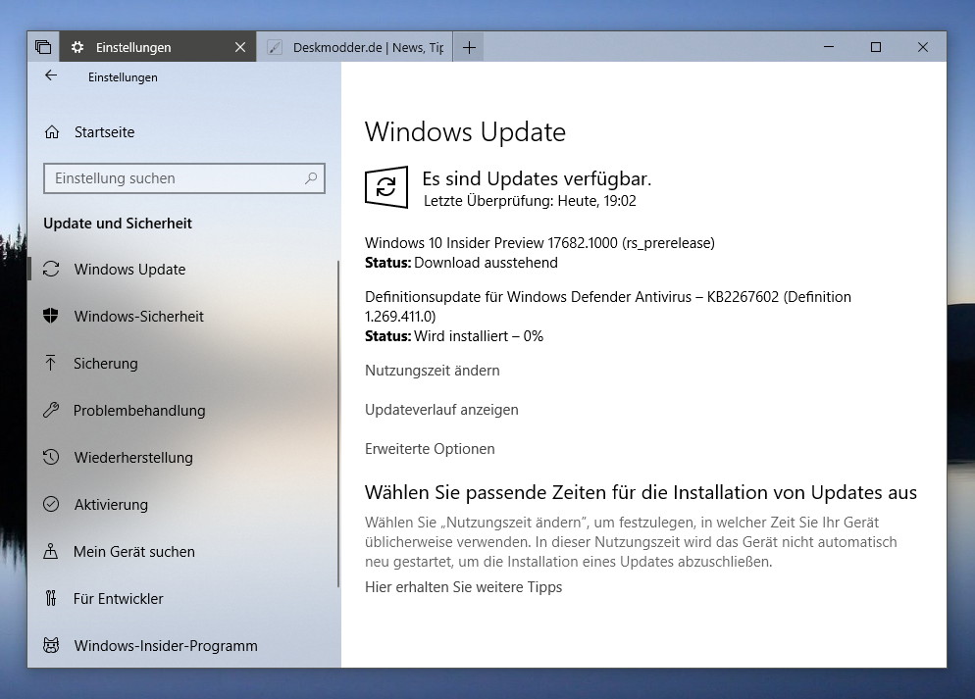Click 'Download ausstehend' status text
975x699 pixels.
click(486, 263)
